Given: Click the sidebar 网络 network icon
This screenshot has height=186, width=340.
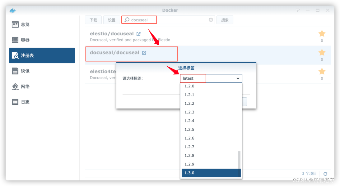Looking at the screenshot, I should (15, 86).
